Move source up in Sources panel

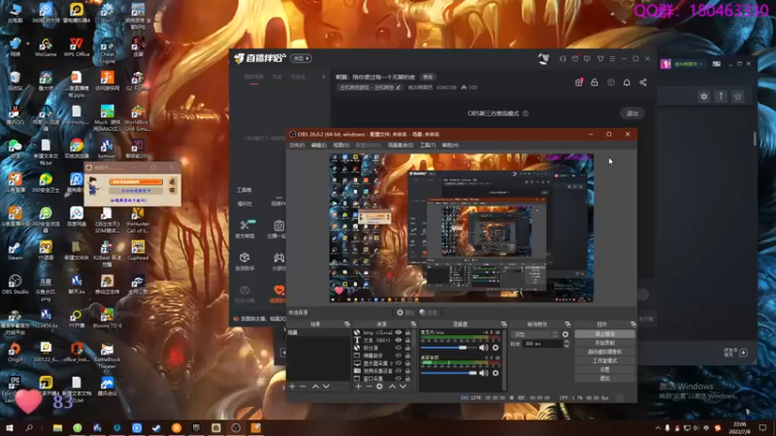(x=392, y=386)
